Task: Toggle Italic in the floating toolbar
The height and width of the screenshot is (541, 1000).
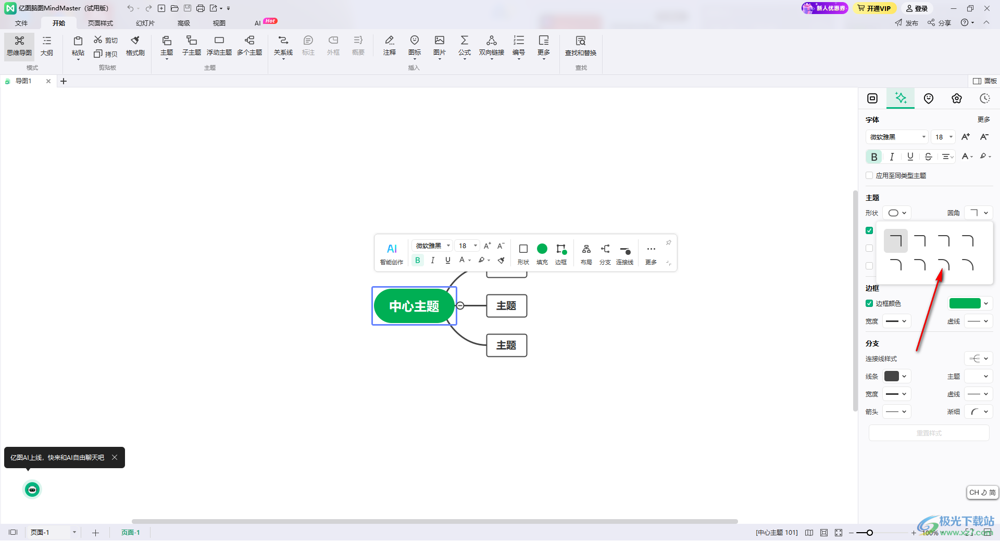Action: [x=433, y=260]
